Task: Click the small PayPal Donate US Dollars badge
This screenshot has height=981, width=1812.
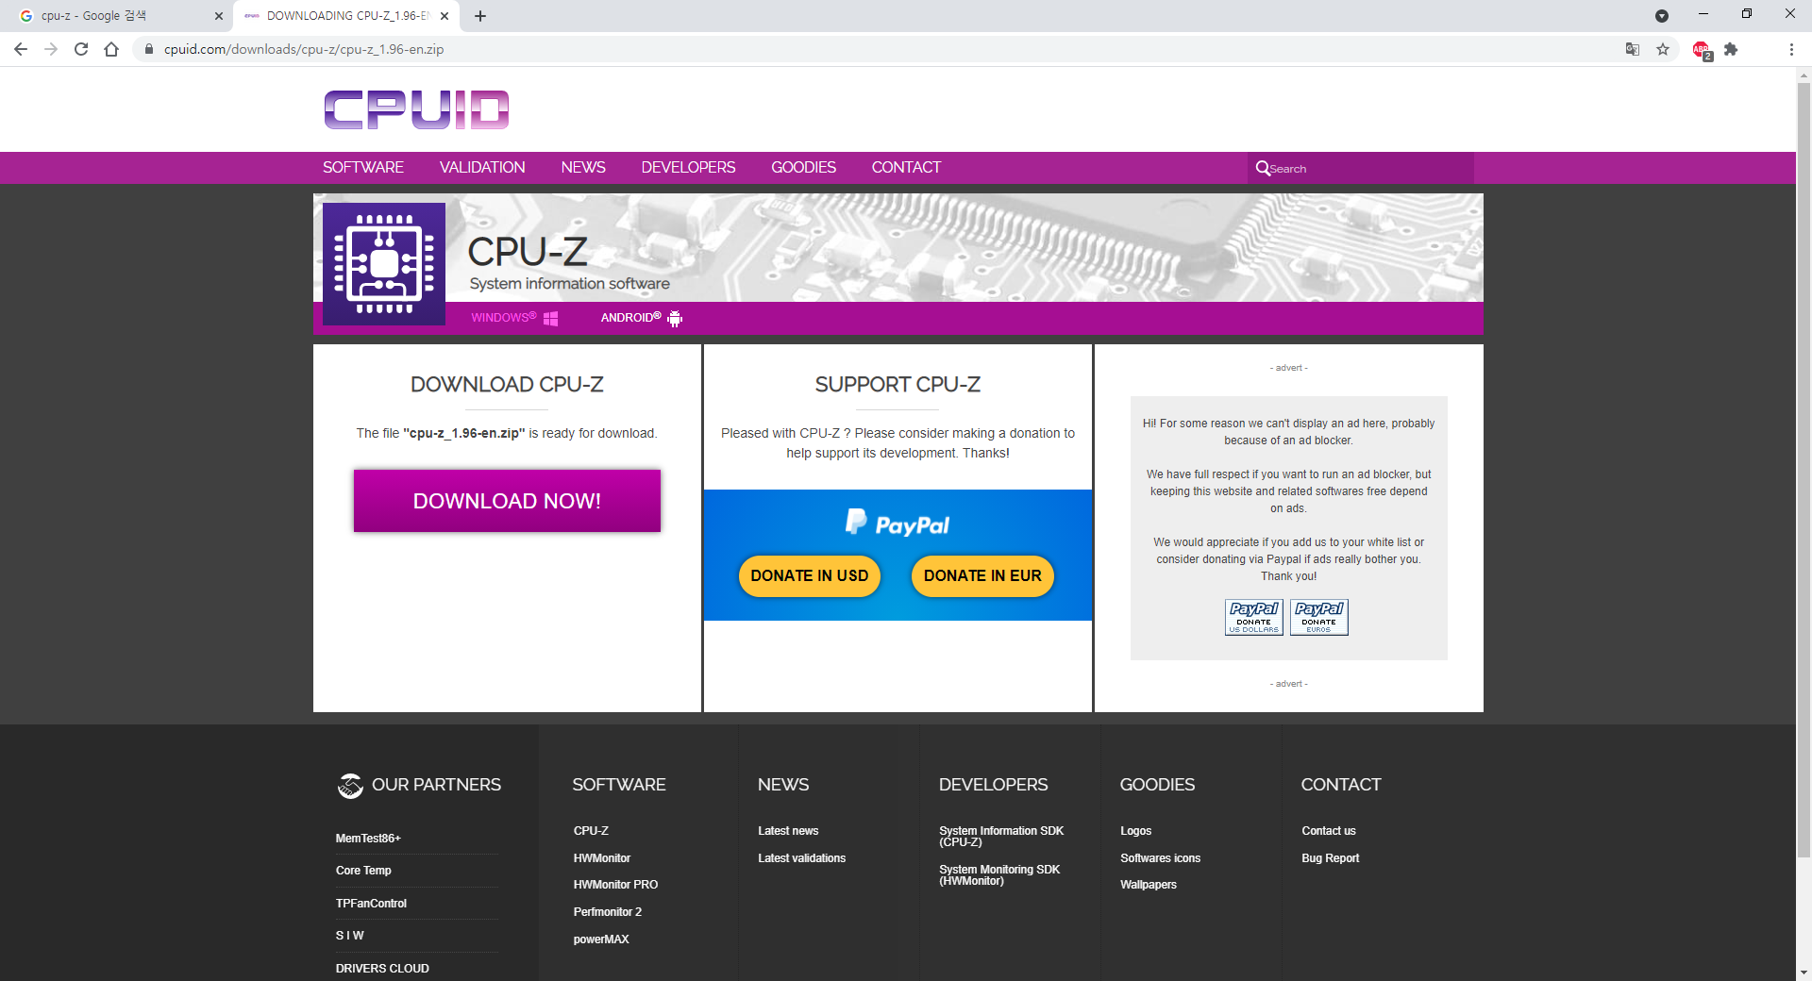Action: pos(1254,617)
